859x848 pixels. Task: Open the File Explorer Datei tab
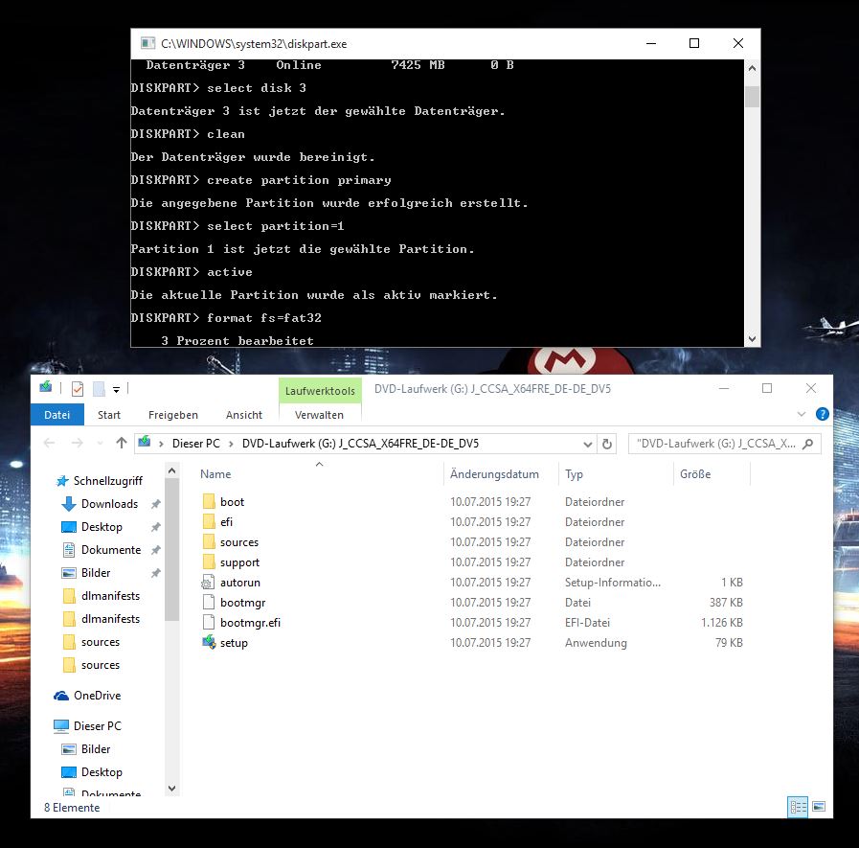click(57, 414)
